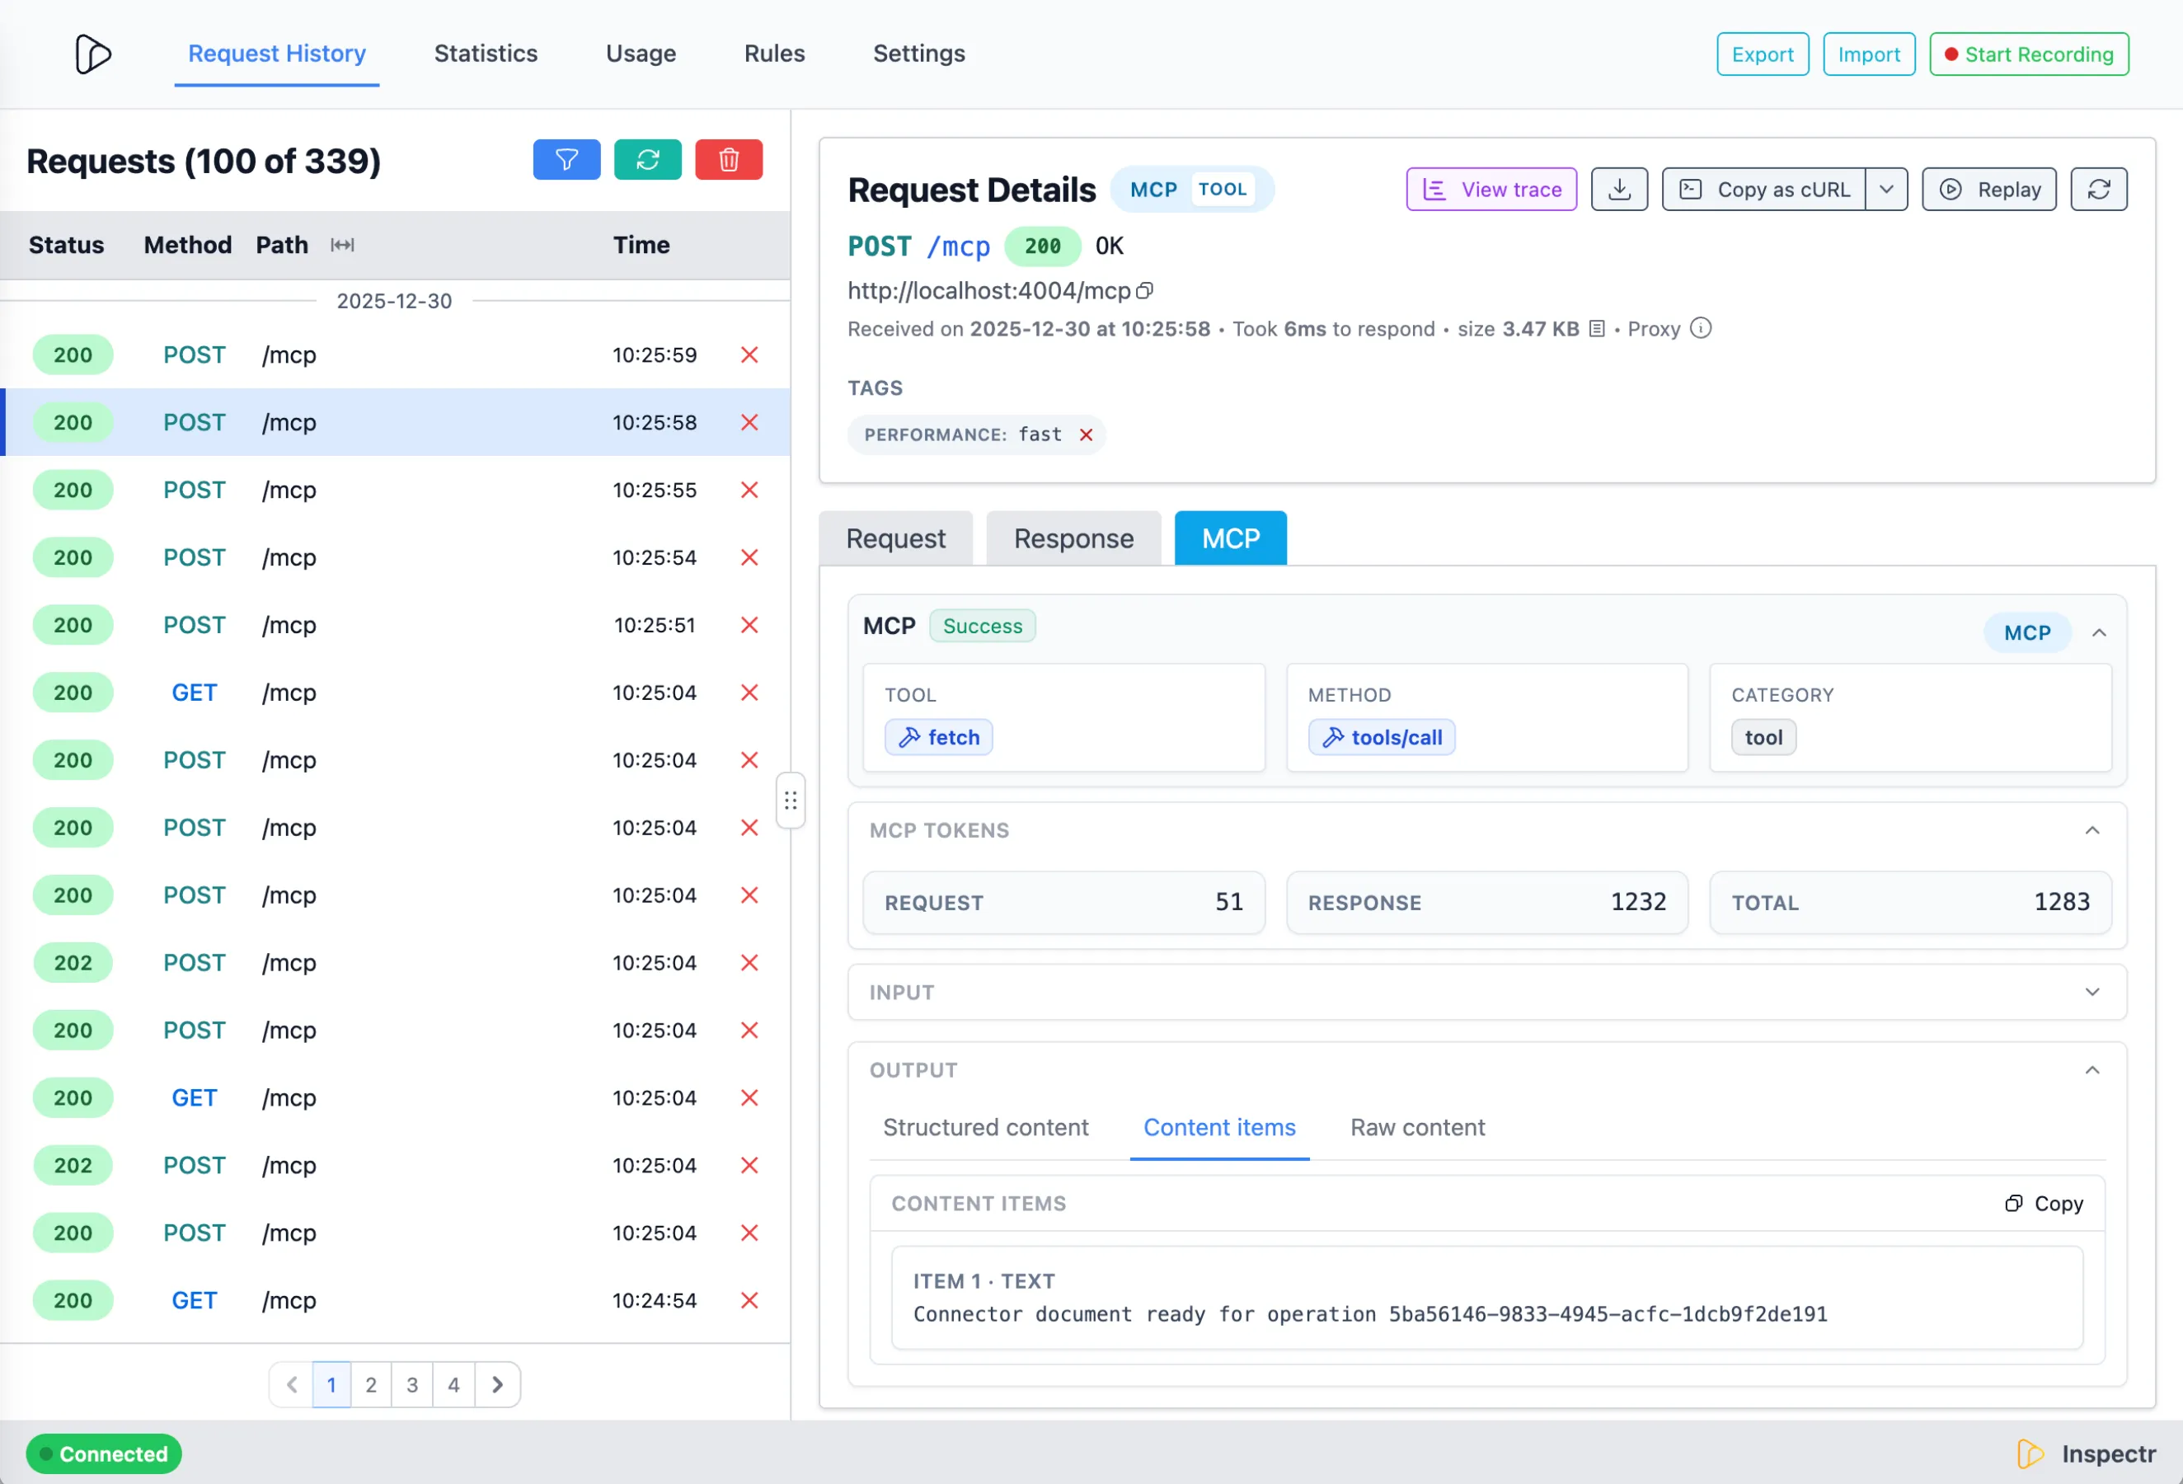Image resolution: width=2183 pixels, height=1484 pixels.
Task: Expand the INPUT section
Action: click(2091, 992)
